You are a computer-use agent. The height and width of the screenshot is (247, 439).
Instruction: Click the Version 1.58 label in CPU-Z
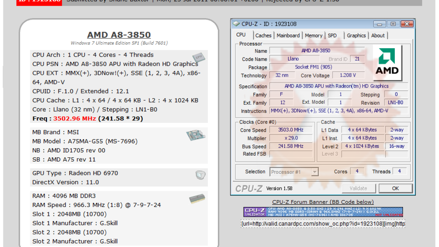(x=279, y=188)
